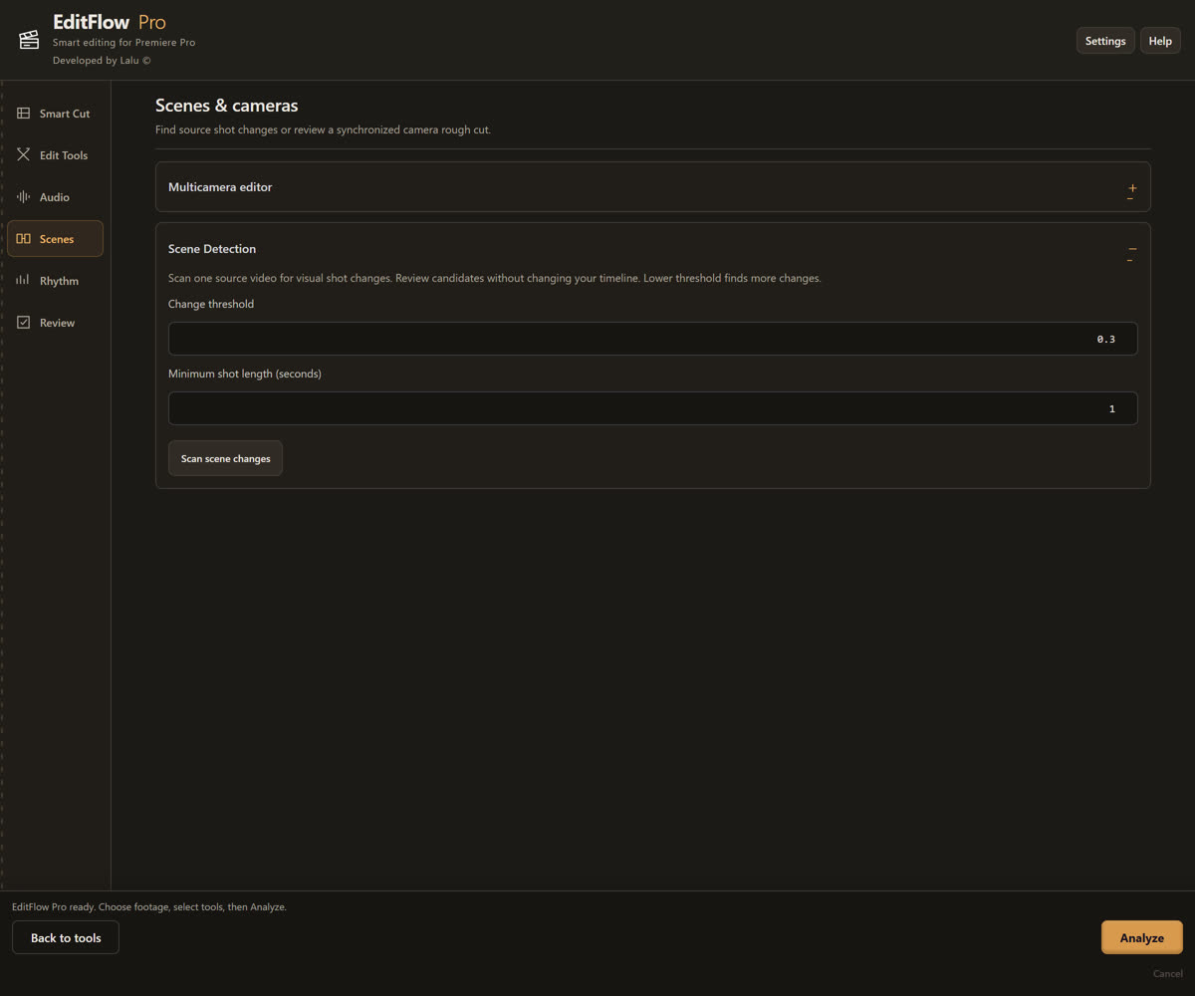Click the Scan one source video description
This screenshot has width=1195, height=996.
[x=495, y=278]
